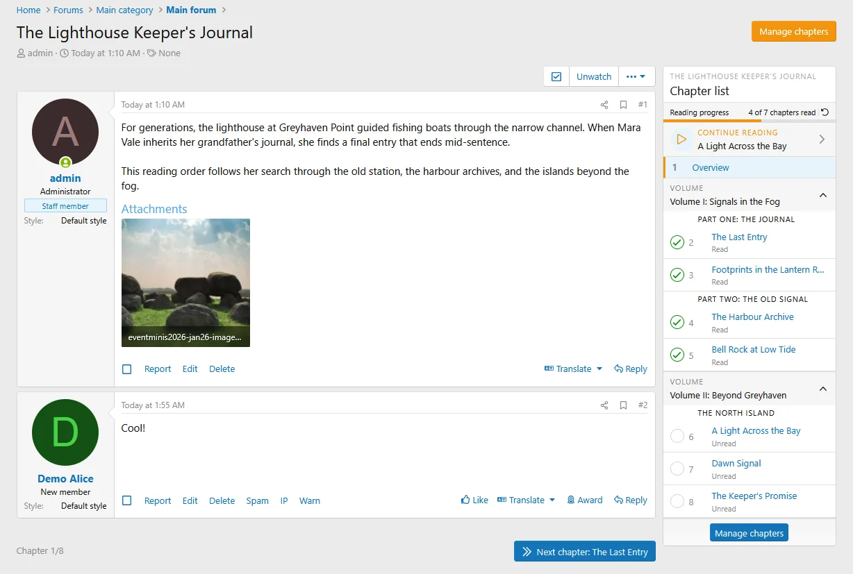The image size is (853, 574).
Task: Open the attached rocks image thumbnail
Action: [x=185, y=282]
